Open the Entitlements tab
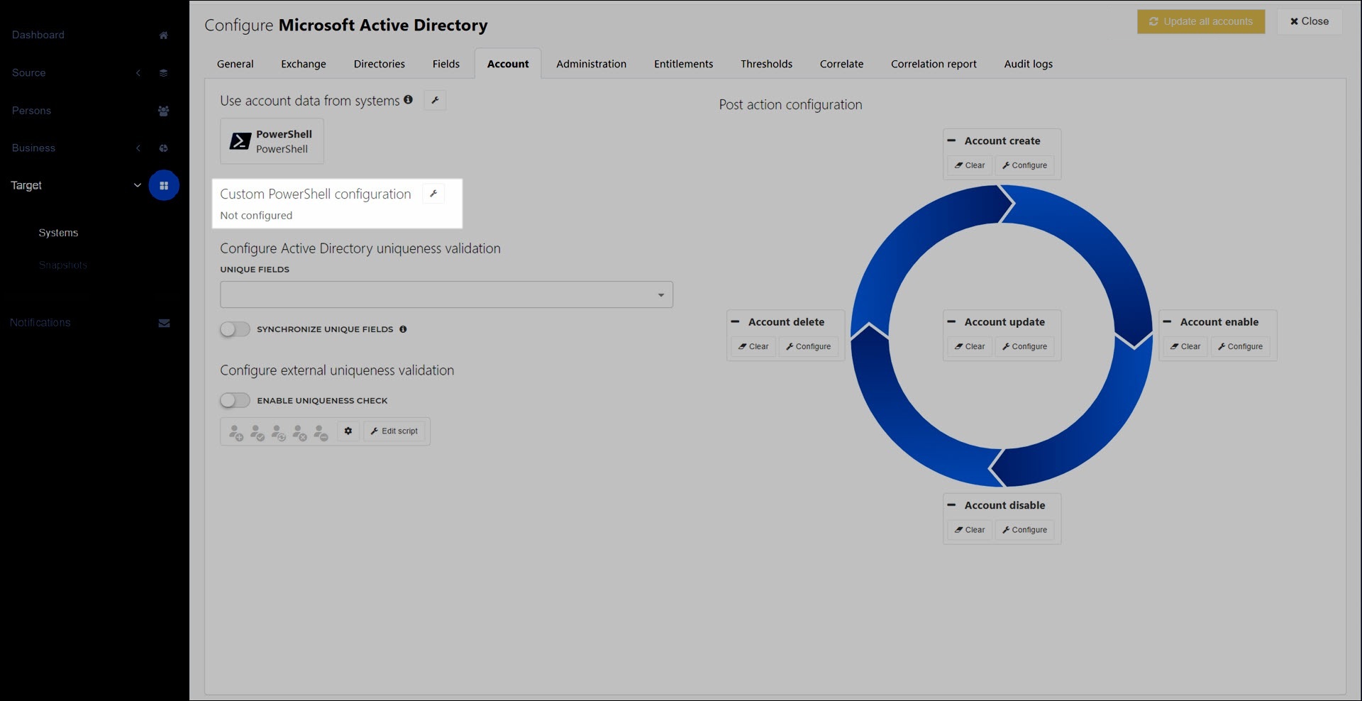Screen dimensions: 1362x701 [x=684, y=64]
